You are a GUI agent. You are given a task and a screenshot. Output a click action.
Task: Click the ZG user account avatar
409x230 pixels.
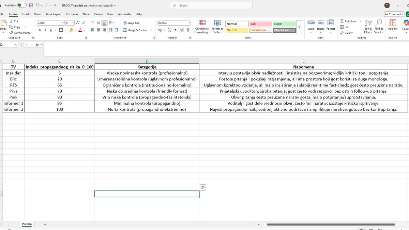pyautogui.click(x=387, y=5)
